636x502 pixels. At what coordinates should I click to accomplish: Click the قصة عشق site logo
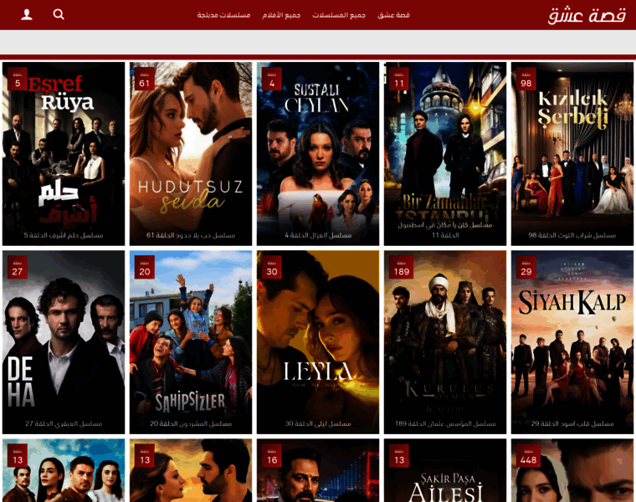click(587, 15)
